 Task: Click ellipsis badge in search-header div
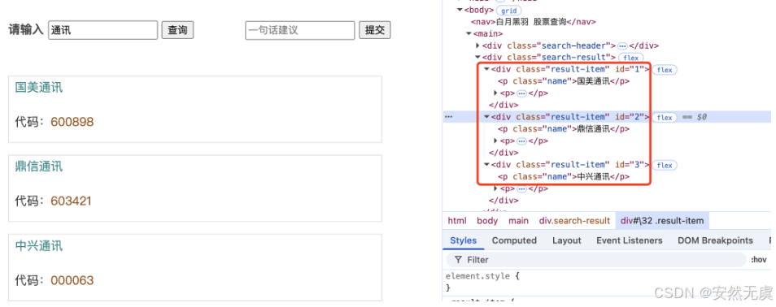(622, 46)
